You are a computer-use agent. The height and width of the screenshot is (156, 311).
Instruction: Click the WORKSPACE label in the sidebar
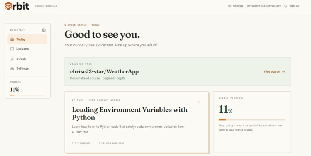[x=17, y=30]
